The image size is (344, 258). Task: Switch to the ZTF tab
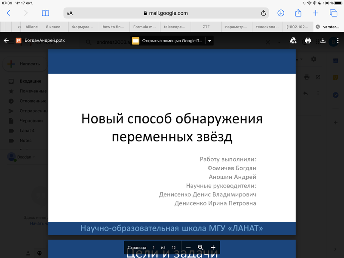[x=206, y=27]
